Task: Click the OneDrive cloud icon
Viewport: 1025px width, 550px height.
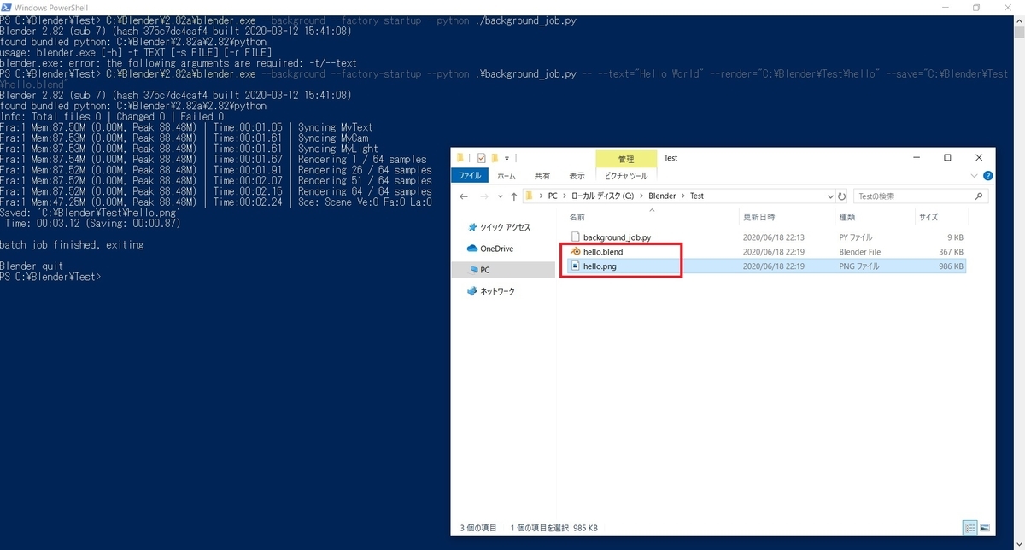Action: pos(472,249)
